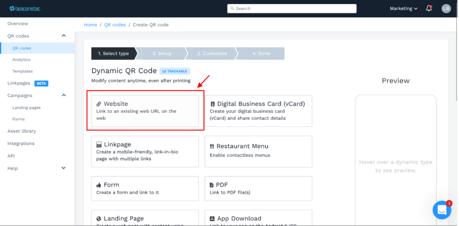Click the Linkpage card icon
Viewport: 459px width, 226px height.
pos(99,145)
